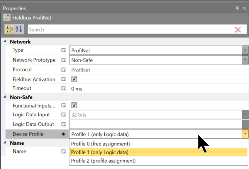Collapse the Network section
The height and width of the screenshot is (169, 249).
(x=5, y=41)
